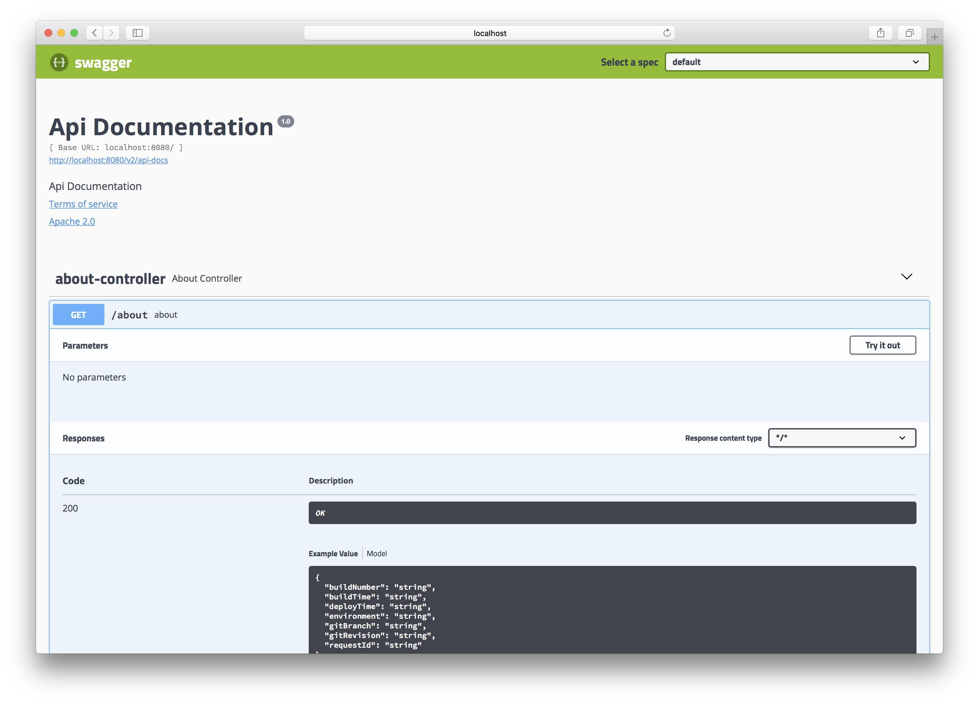Click the browser back arrow
The height and width of the screenshot is (705, 979).
coord(94,33)
